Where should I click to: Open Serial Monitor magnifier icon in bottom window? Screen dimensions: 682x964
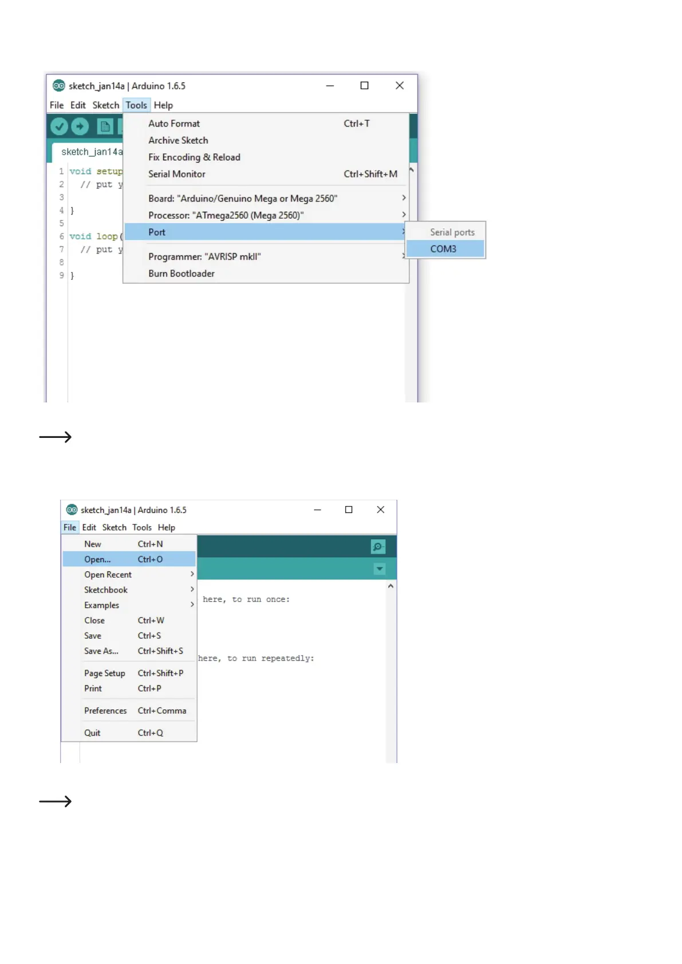[x=378, y=547]
